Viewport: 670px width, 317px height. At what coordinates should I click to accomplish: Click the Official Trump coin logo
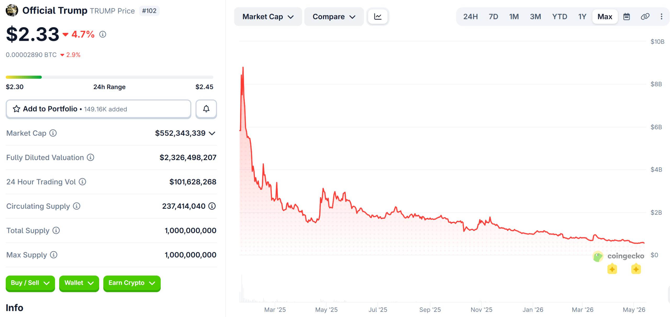(12, 10)
